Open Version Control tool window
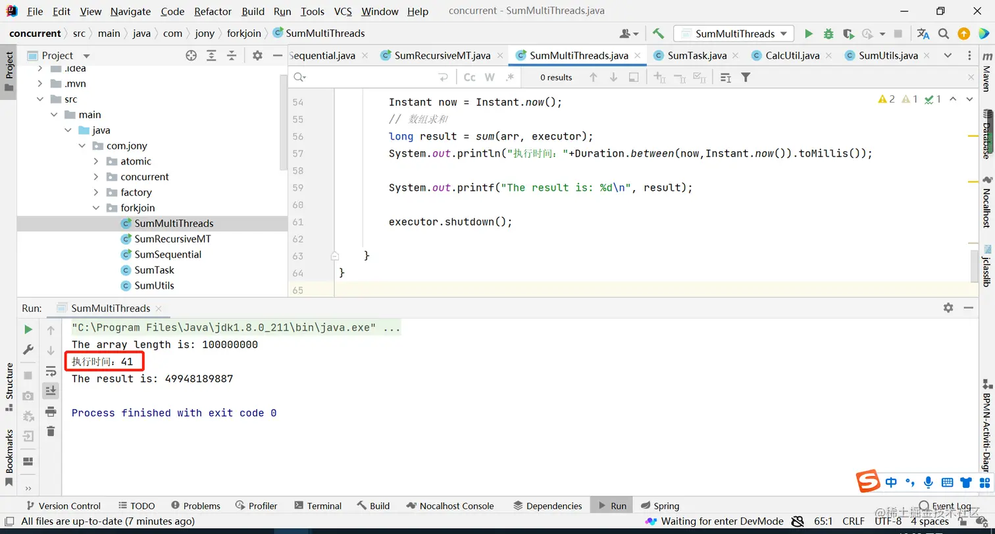 63,506
